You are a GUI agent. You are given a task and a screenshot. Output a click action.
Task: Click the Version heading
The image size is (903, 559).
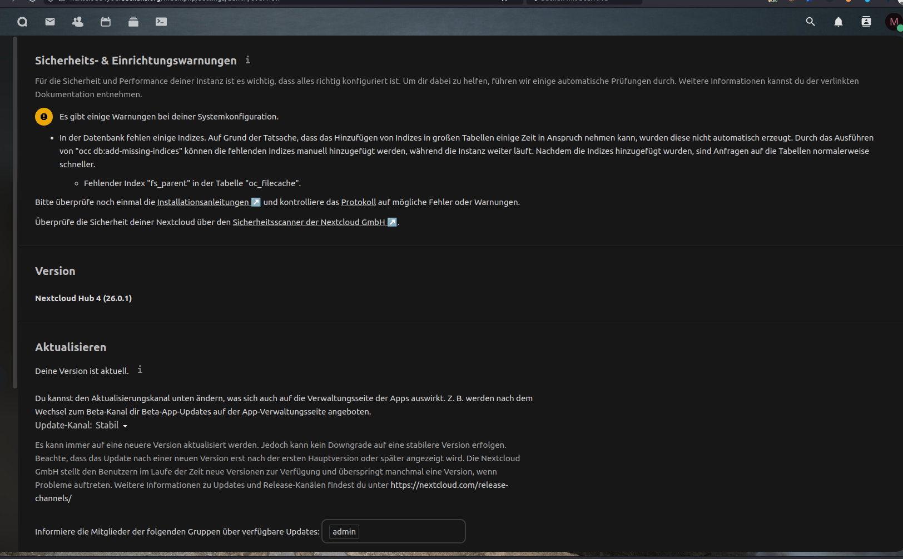click(x=55, y=271)
